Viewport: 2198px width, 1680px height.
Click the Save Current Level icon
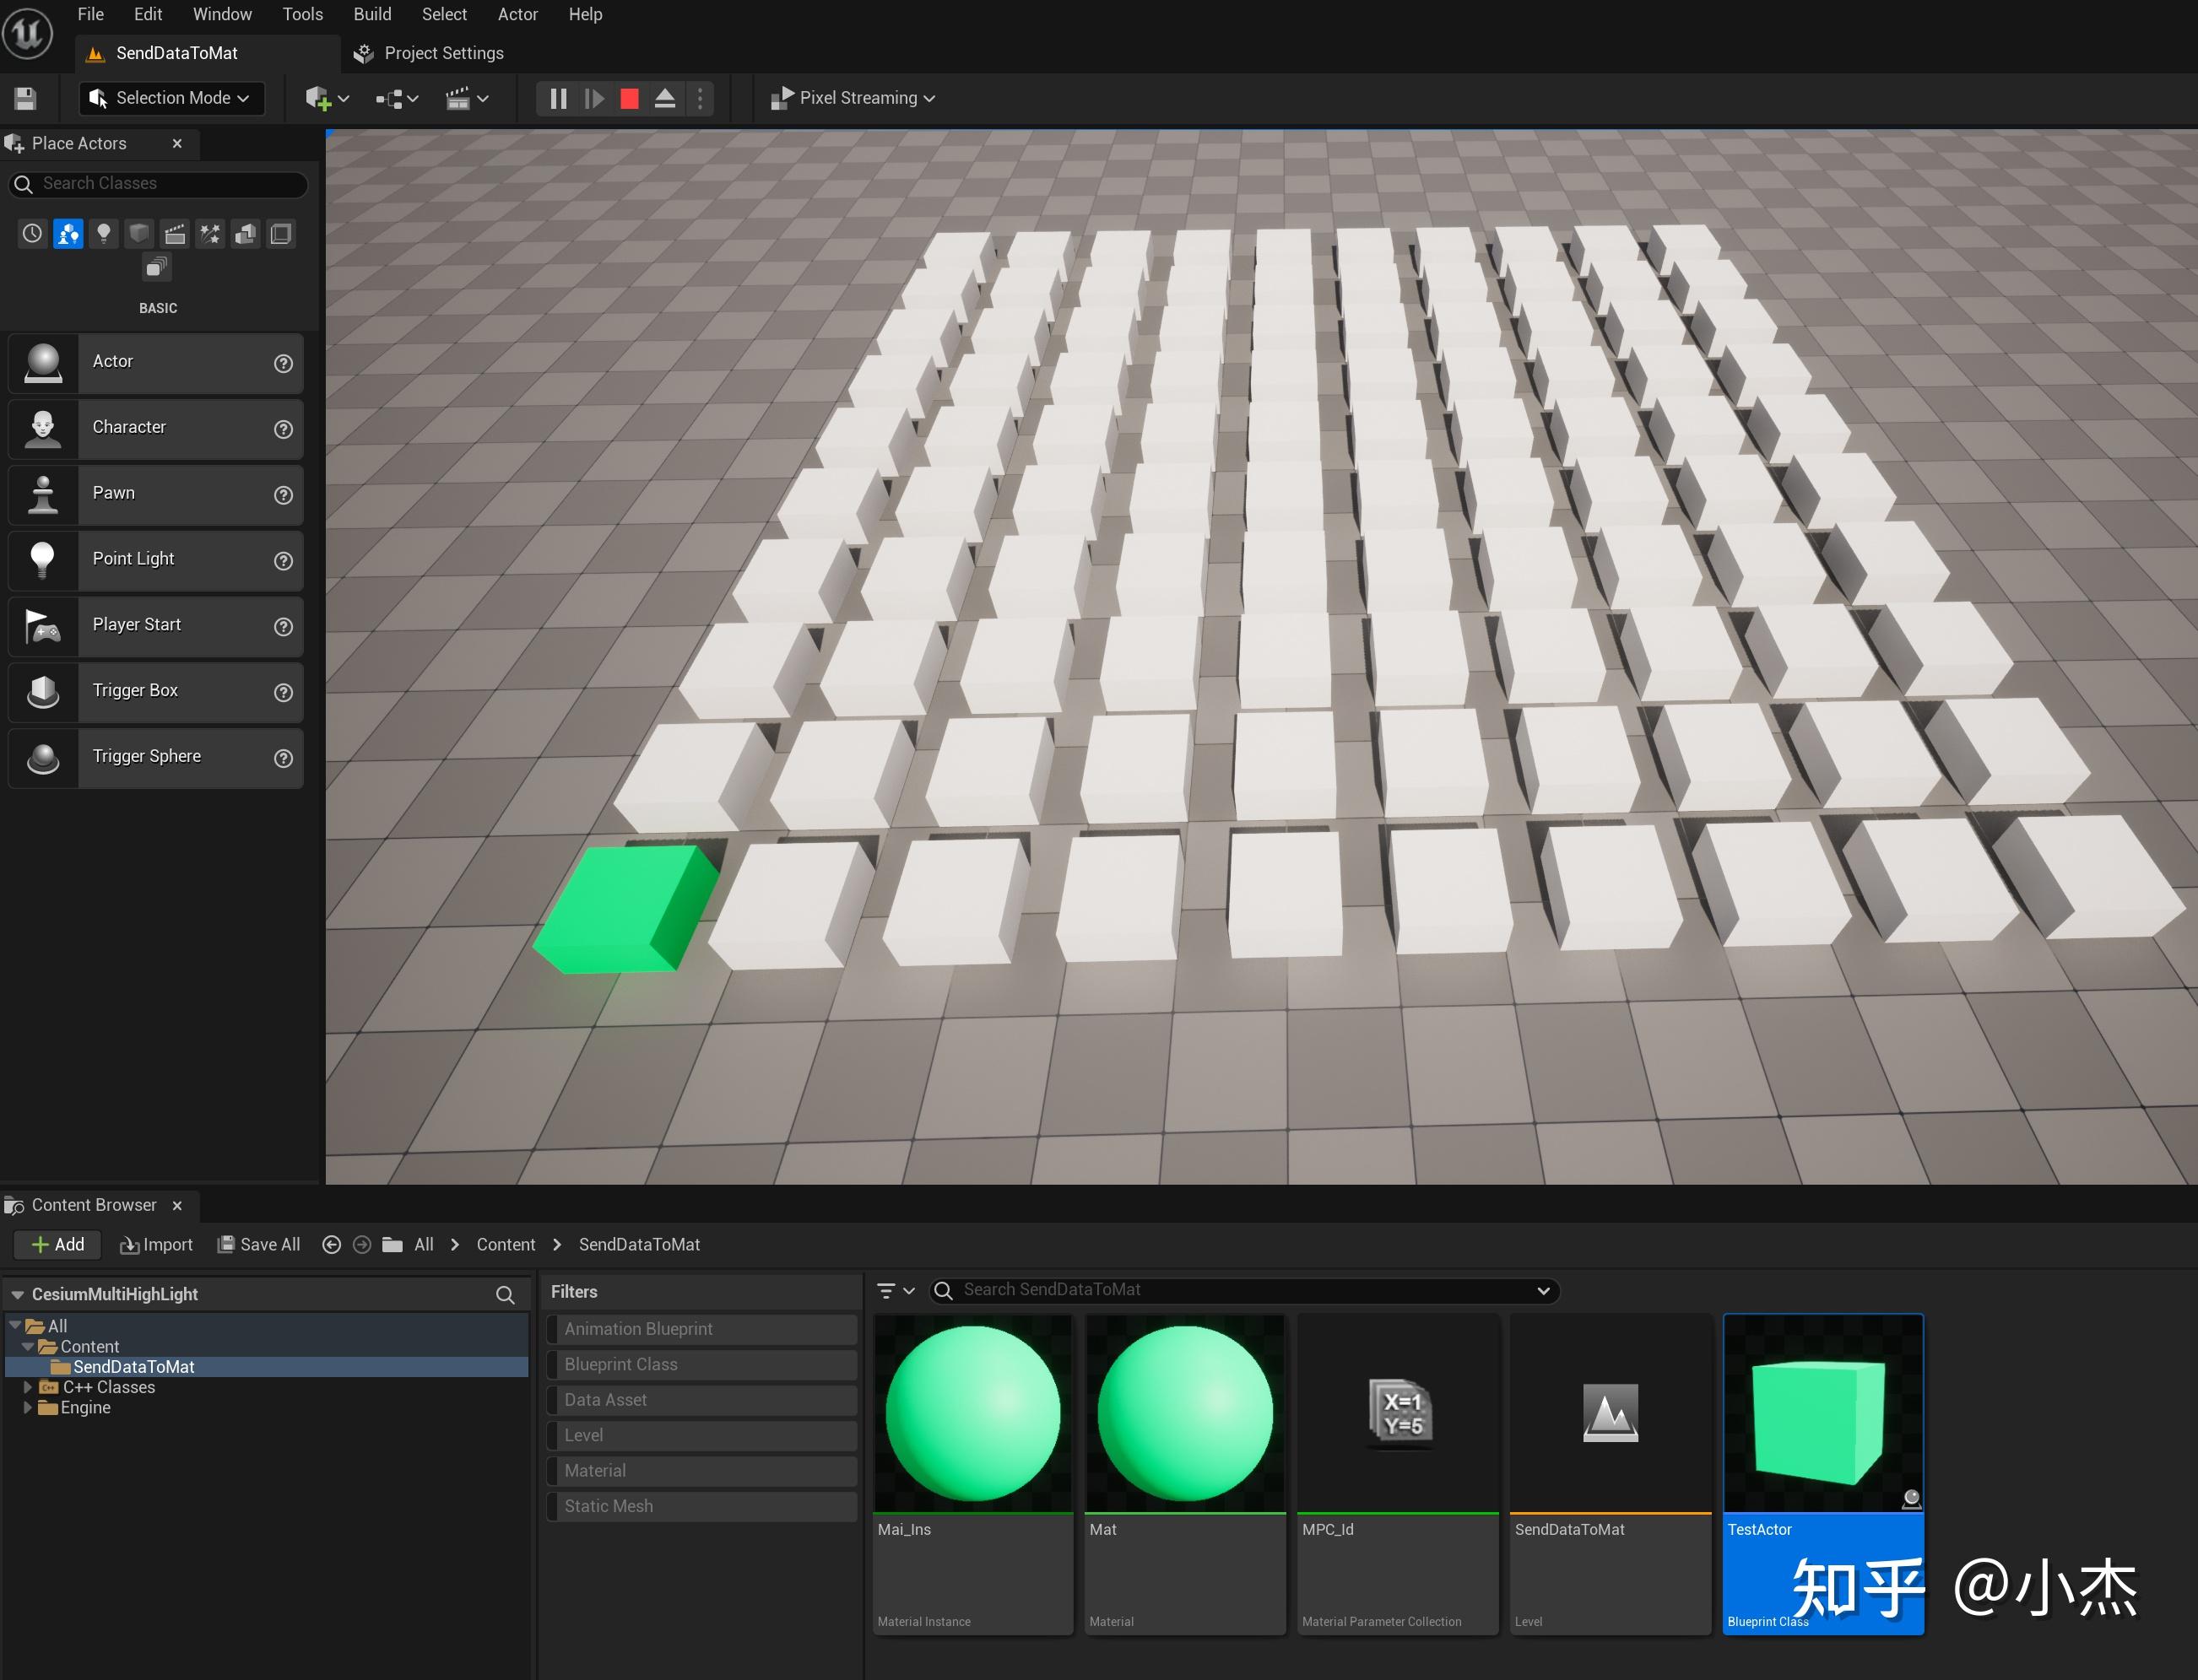pos(25,97)
